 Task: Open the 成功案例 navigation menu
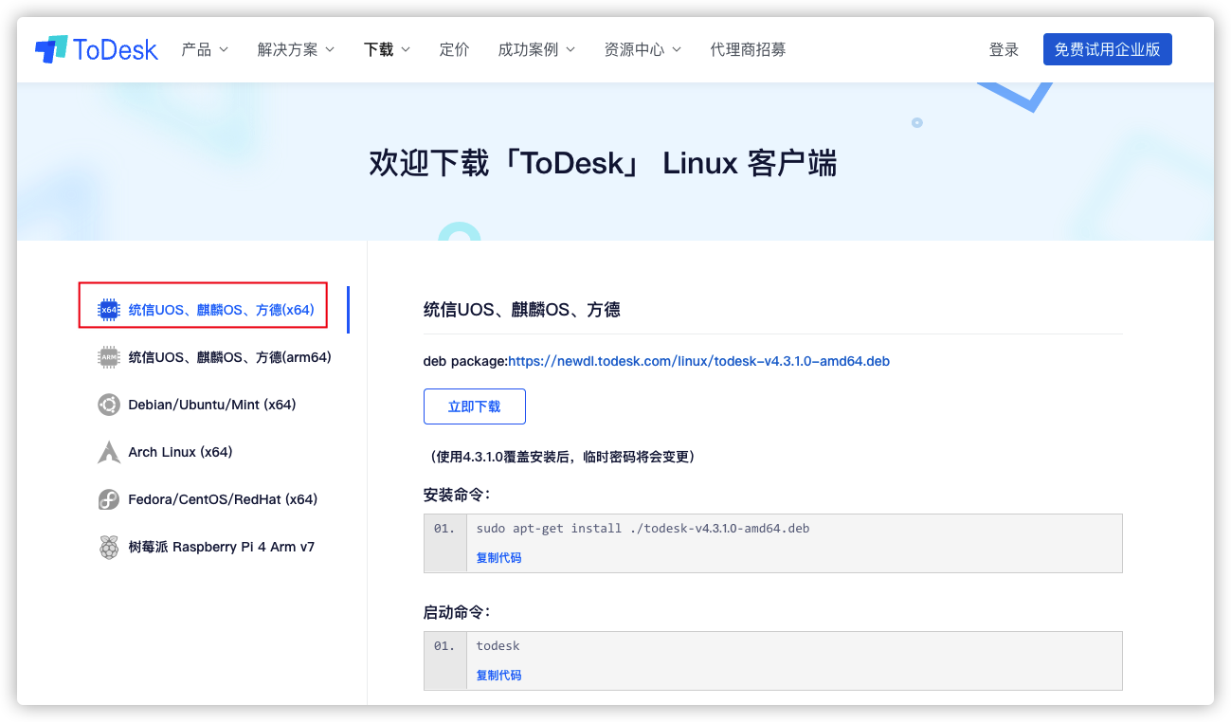pos(528,49)
